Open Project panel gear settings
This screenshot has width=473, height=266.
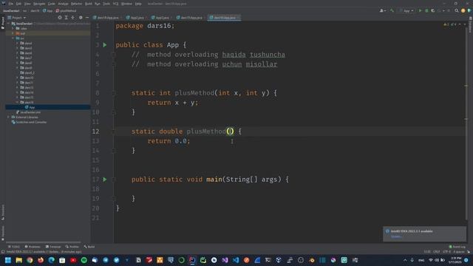coord(81,18)
